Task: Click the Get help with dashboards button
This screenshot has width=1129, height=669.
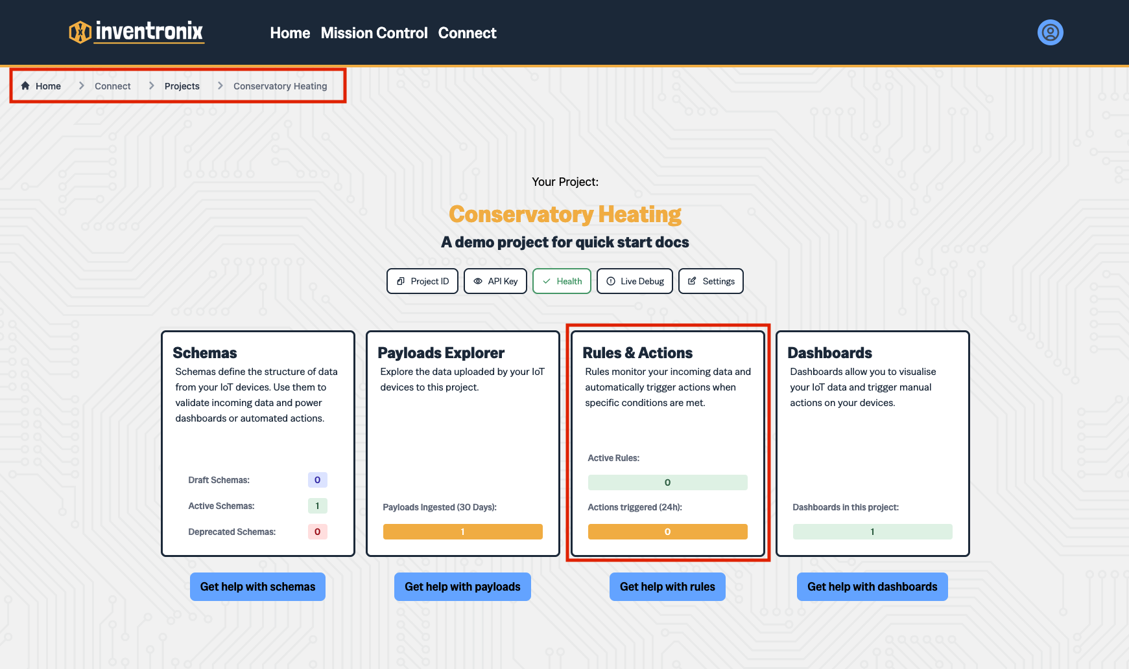Action: [872, 586]
